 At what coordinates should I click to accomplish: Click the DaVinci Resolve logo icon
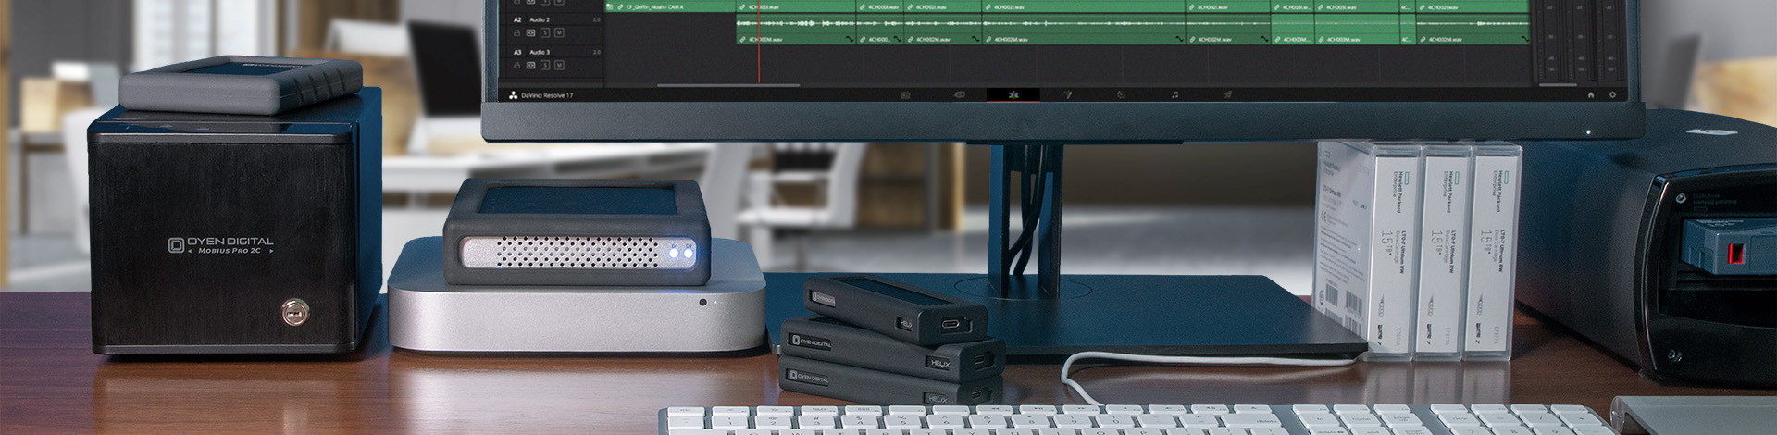click(x=514, y=95)
